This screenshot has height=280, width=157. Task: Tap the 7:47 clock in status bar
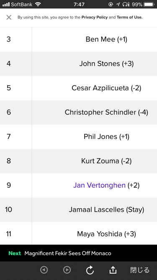79,4
